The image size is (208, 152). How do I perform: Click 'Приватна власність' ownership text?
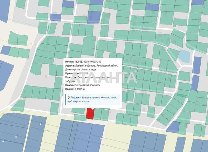89,85
